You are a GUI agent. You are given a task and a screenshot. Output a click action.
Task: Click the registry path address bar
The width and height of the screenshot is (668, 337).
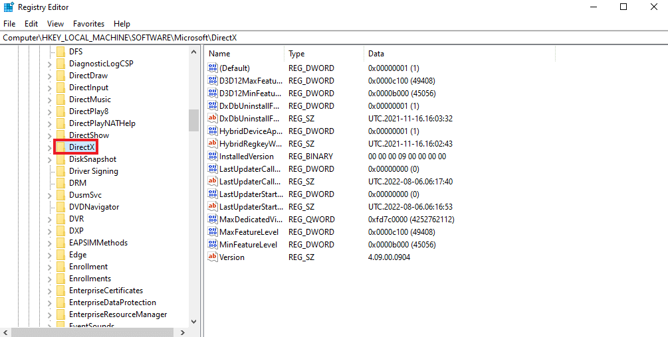[334, 37]
